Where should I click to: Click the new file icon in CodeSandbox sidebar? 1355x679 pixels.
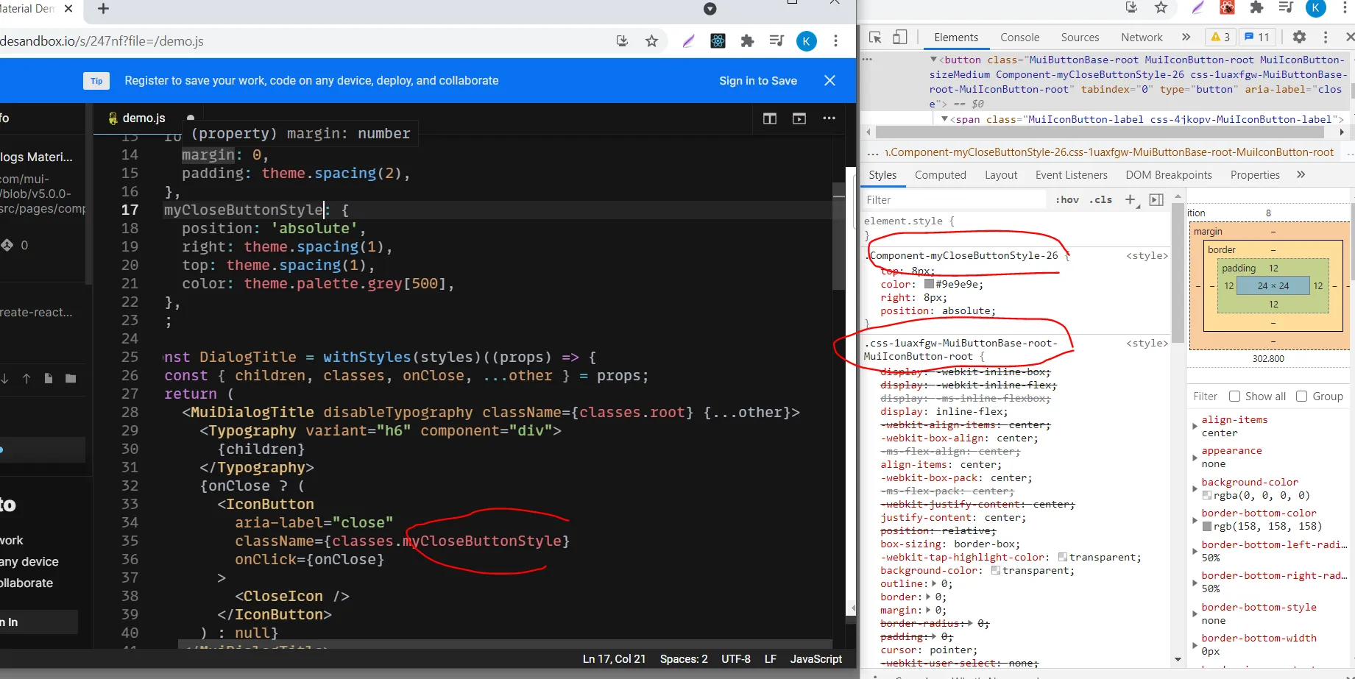49,378
